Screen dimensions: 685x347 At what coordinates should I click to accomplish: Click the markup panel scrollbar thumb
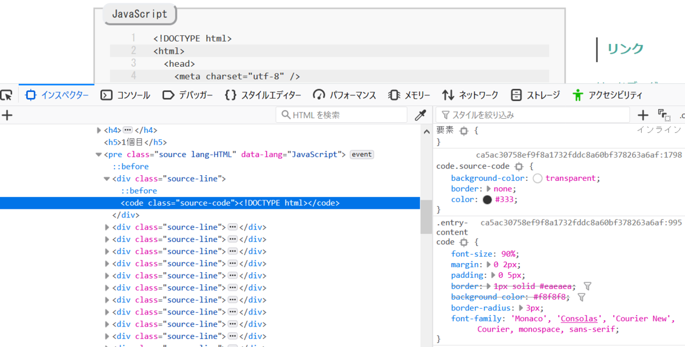coord(426,216)
